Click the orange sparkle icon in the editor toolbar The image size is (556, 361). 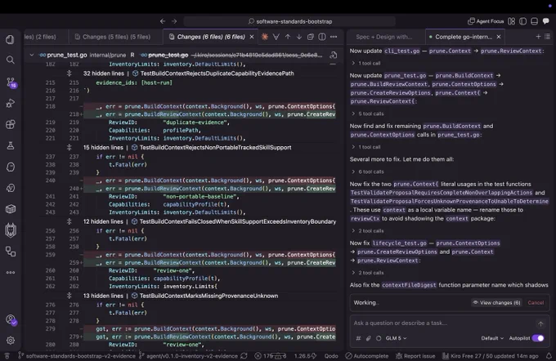pyautogui.click(x=265, y=37)
